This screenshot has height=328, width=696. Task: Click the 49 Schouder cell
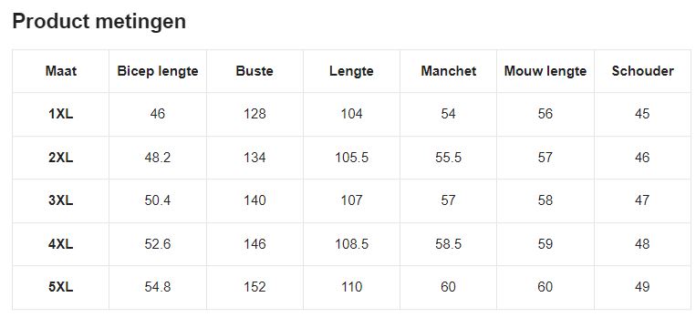[642, 287]
